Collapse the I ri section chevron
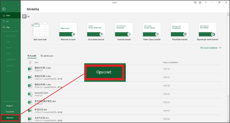The height and width of the screenshot is (123, 230). click(24, 16)
